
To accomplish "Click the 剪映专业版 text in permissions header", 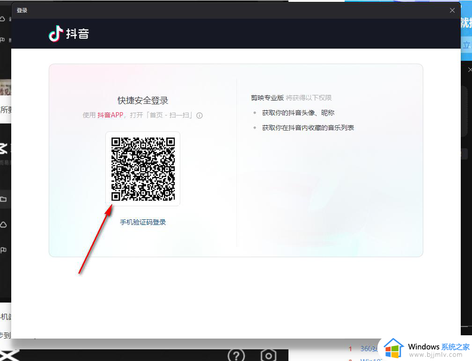I will pos(267,98).
